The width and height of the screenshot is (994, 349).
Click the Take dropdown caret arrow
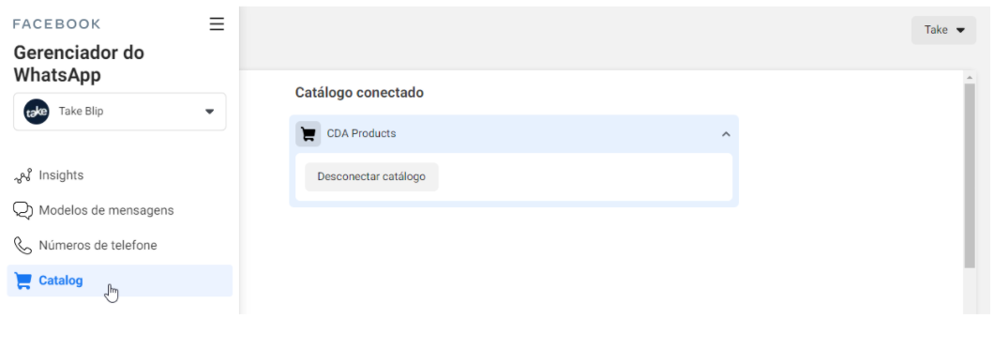coord(960,30)
